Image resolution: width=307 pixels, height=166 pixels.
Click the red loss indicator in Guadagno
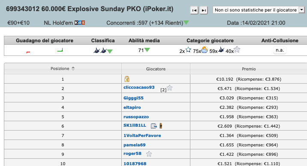click(28, 52)
